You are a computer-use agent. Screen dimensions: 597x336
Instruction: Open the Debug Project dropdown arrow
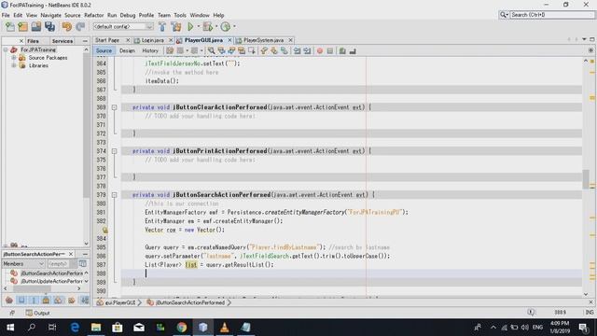tap(215, 27)
